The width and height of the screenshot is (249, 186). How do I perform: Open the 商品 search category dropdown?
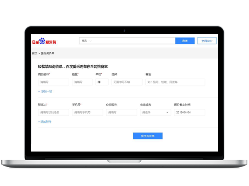pyautogui.click(x=86, y=41)
